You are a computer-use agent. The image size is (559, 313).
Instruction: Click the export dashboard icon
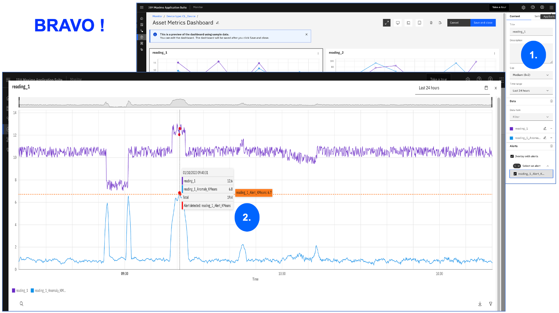tap(440, 23)
